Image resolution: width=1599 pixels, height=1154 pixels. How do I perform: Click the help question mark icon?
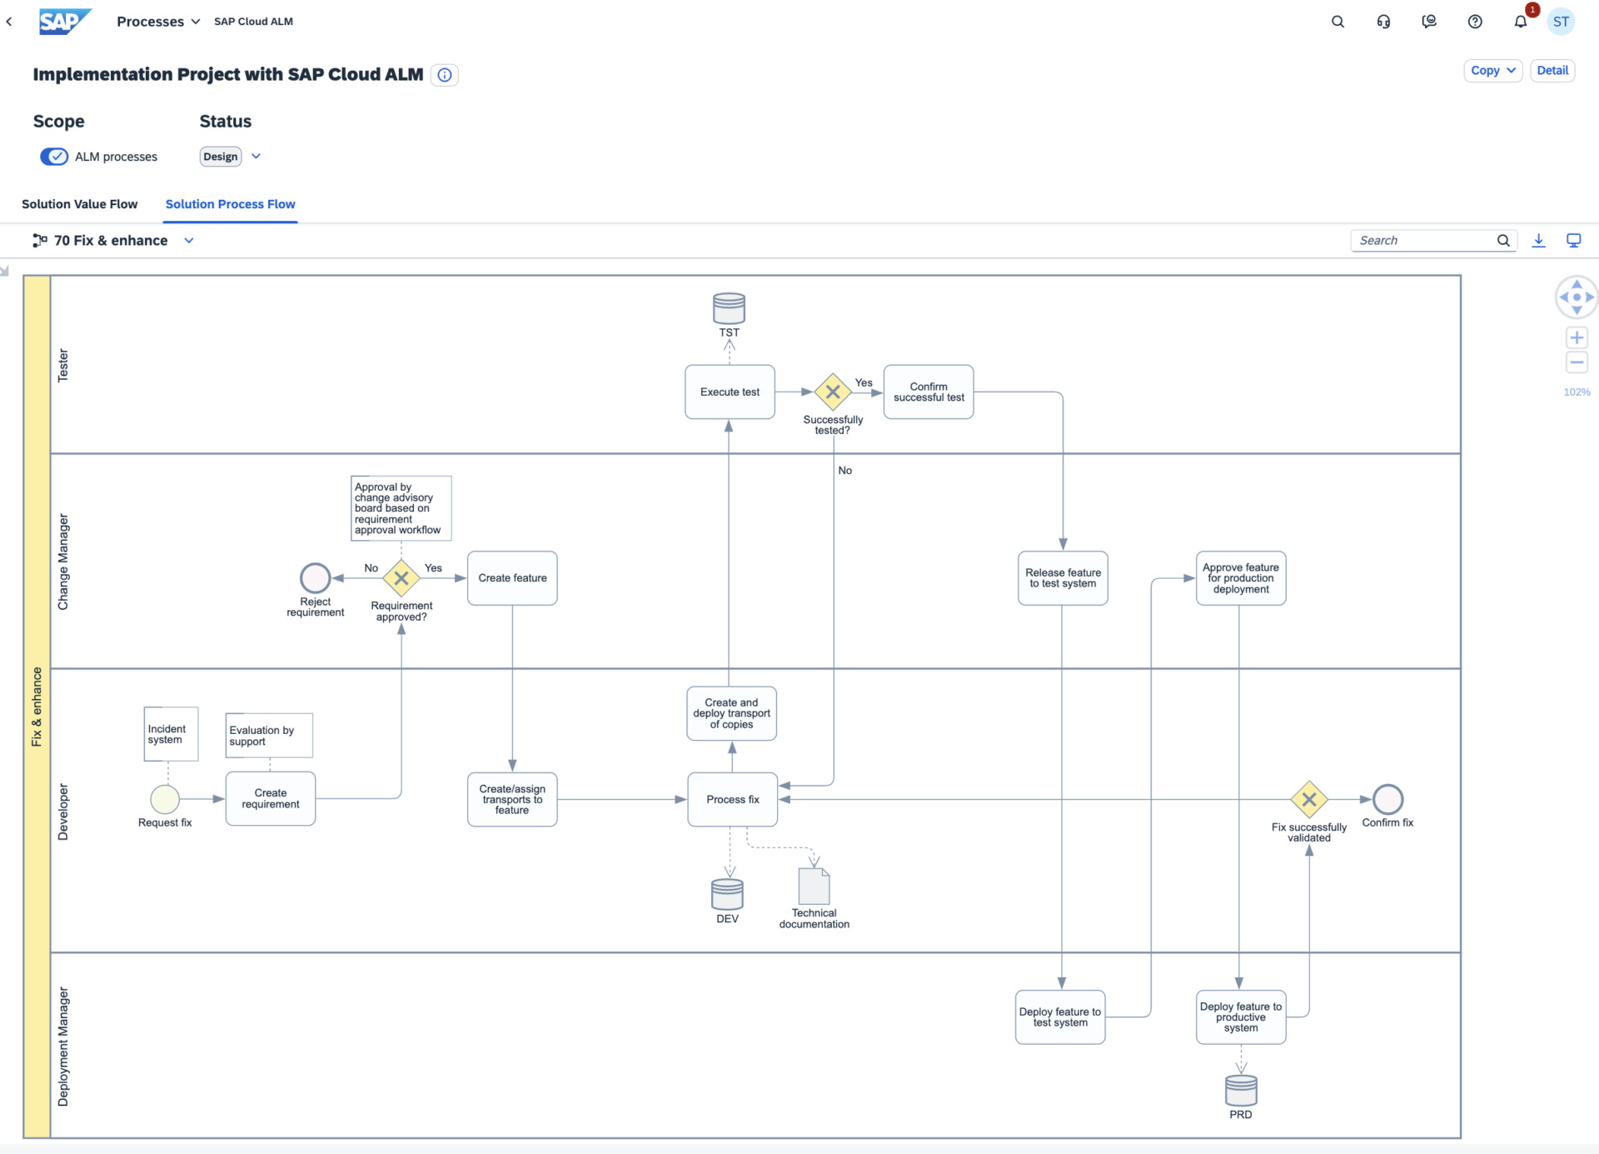[x=1475, y=22]
